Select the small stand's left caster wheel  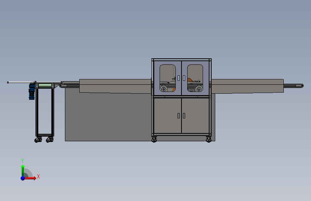tap(38, 140)
